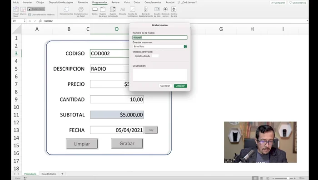The image size is (318, 180).
Task: Select the FECHA cell 05/04/2021
Action: [117, 130]
